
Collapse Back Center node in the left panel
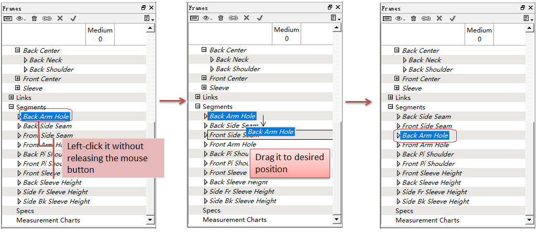click(x=17, y=51)
